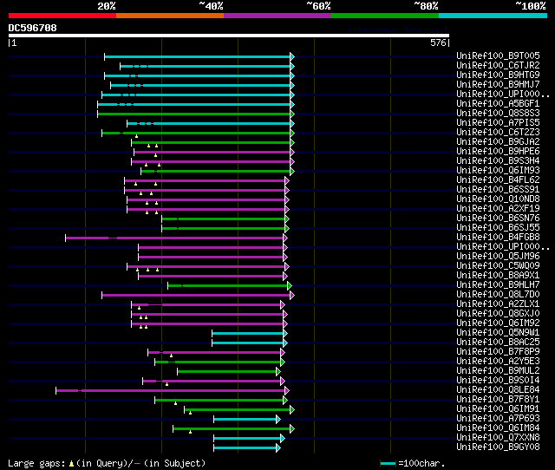Go to the UniRef100_A7P693 entry
The height and width of the screenshot is (470, 555).
(x=498, y=419)
